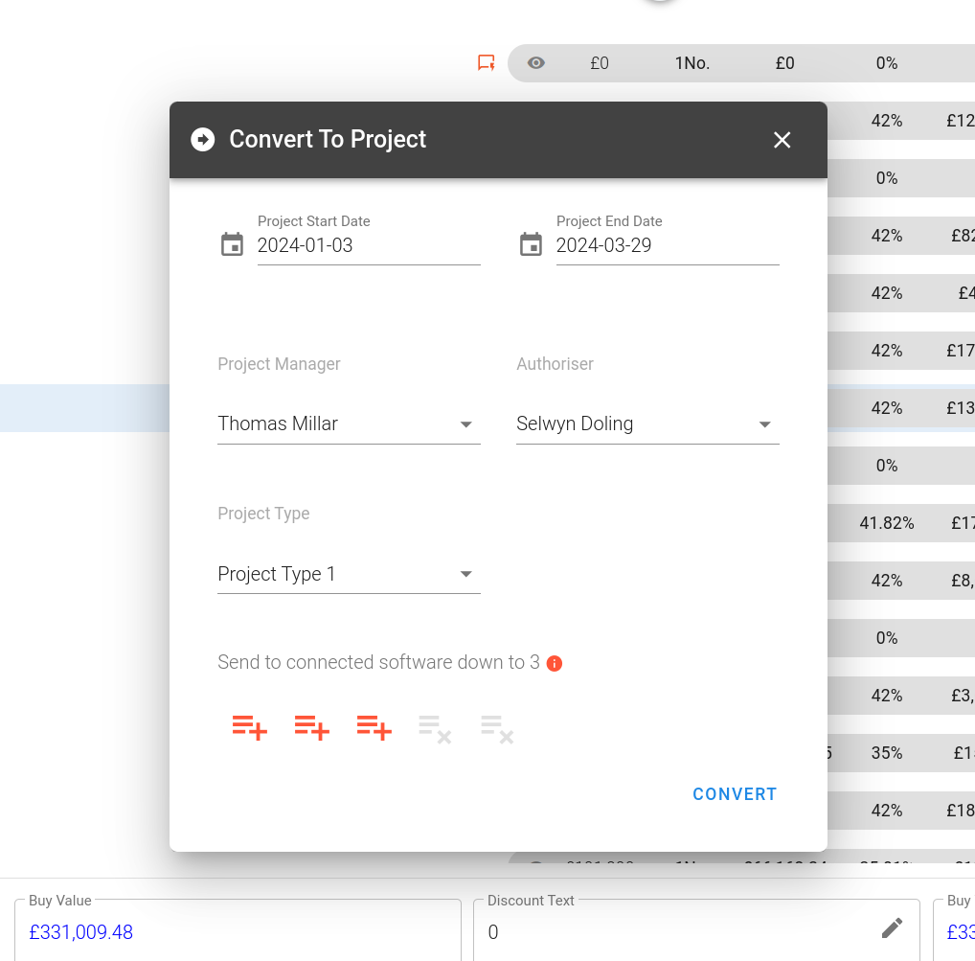The image size is (975, 961).
Task: Open the Project Manager dropdown Thomas Millar
Action: (349, 424)
